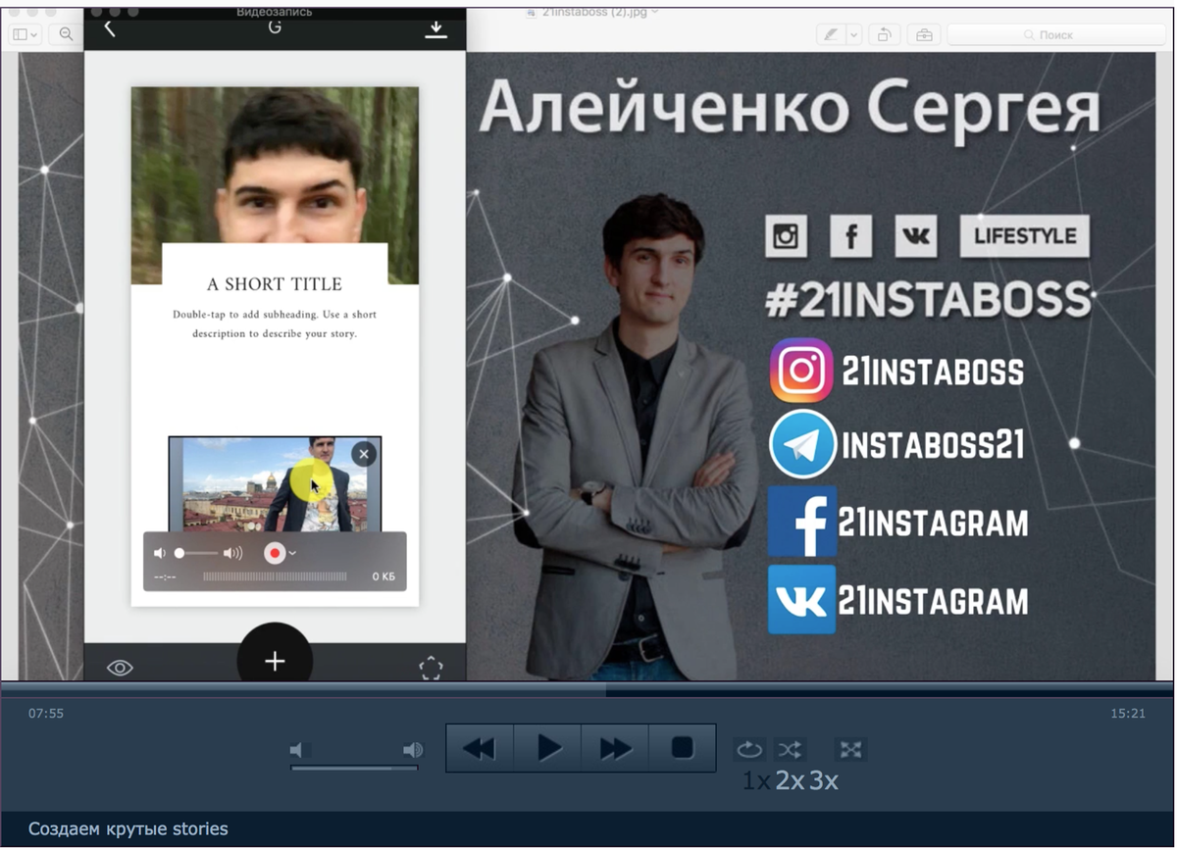Click the 0 КБ file size readout
Screen dimensions: 1177x850
pos(384,576)
